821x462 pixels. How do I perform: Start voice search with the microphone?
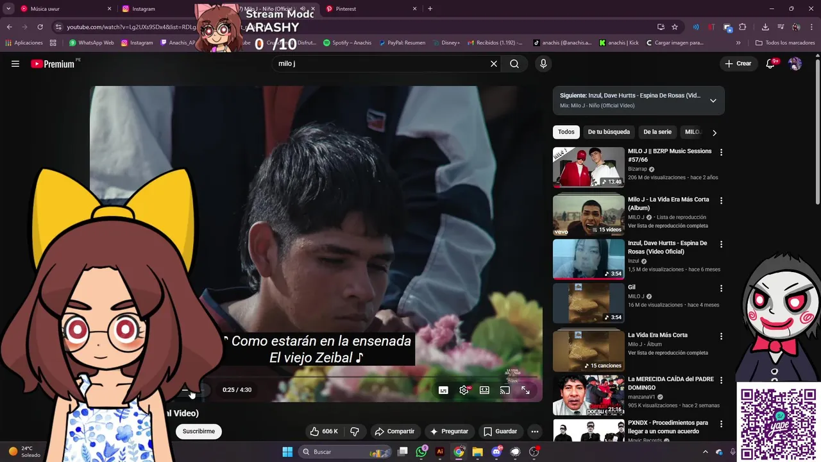pyautogui.click(x=543, y=64)
